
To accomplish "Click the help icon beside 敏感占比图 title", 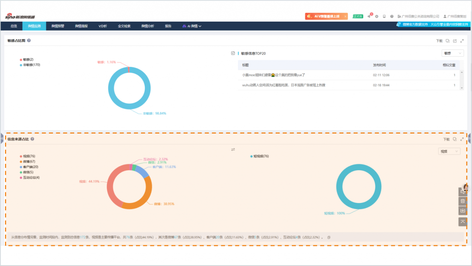I will [x=29, y=40].
